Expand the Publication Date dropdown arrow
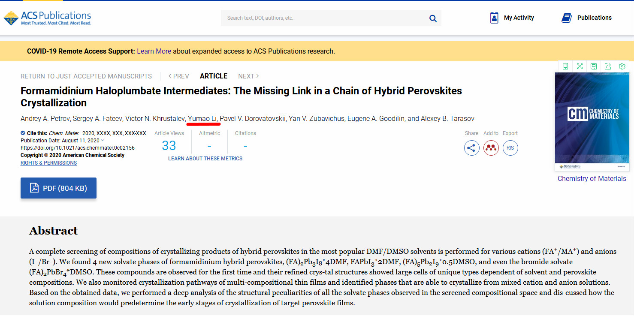Viewport: 634px width, 316px height. pos(103,141)
